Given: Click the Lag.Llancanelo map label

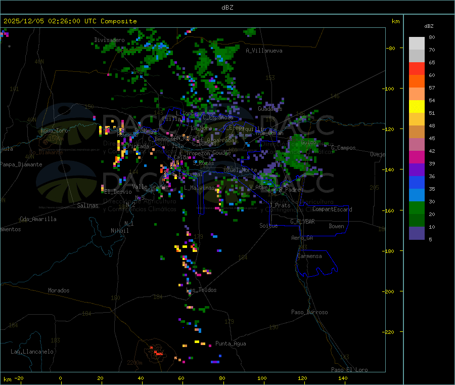Looking at the screenshot, I should (x=32, y=352).
